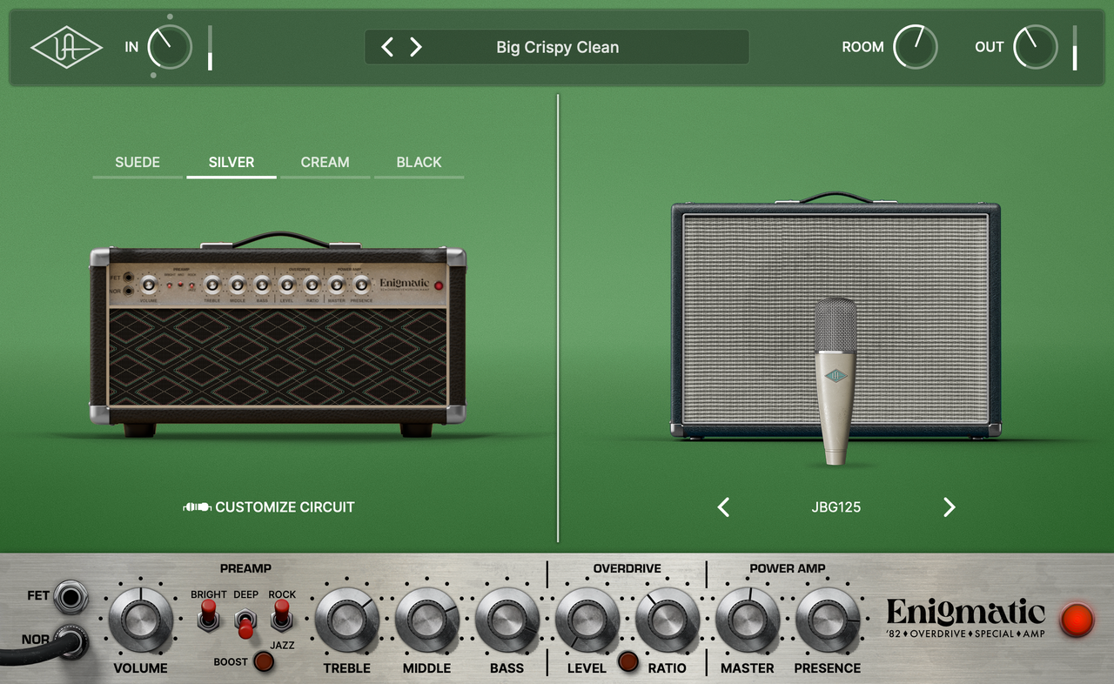Switch to next cabinet with right chevron
Viewport: 1114px width, 684px height.
(x=950, y=507)
